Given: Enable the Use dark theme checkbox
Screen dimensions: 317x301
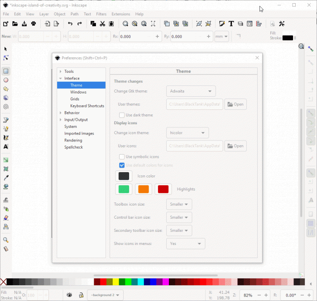Looking at the screenshot, I should click(122, 115).
